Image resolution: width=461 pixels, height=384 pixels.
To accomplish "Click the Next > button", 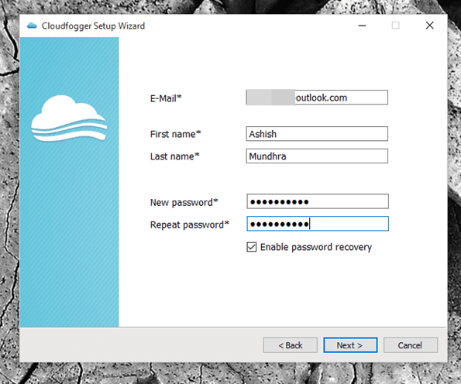I will 350,345.
